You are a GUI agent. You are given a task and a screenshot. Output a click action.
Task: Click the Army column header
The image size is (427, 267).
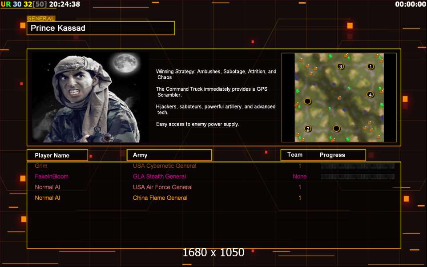(x=169, y=155)
